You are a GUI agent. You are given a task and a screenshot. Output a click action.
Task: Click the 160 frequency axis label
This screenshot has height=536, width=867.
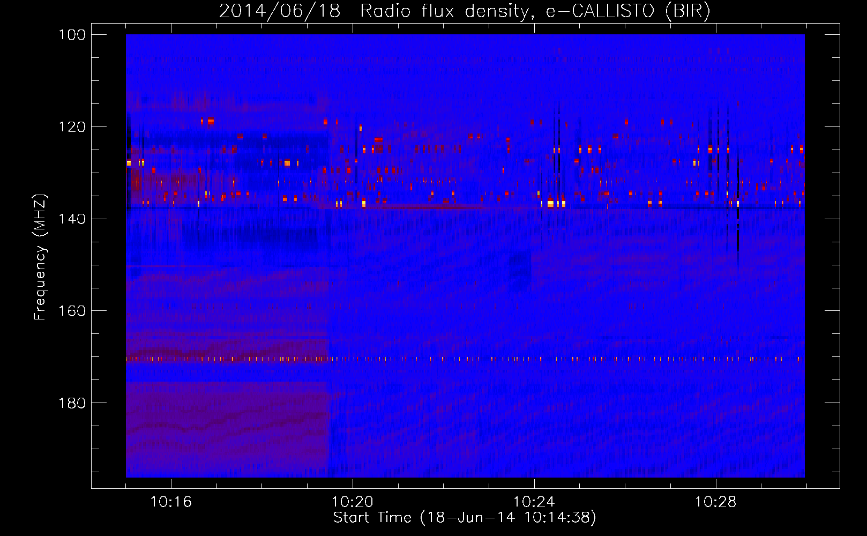click(72, 311)
